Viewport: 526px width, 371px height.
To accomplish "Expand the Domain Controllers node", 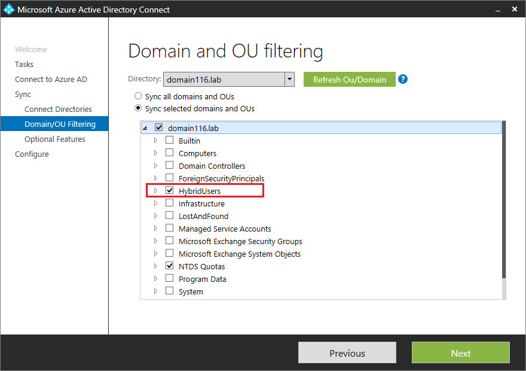I will coord(155,166).
